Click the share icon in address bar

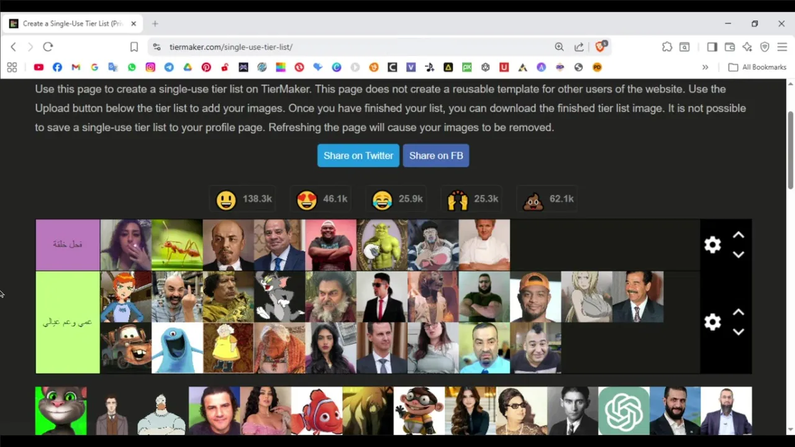(579, 47)
